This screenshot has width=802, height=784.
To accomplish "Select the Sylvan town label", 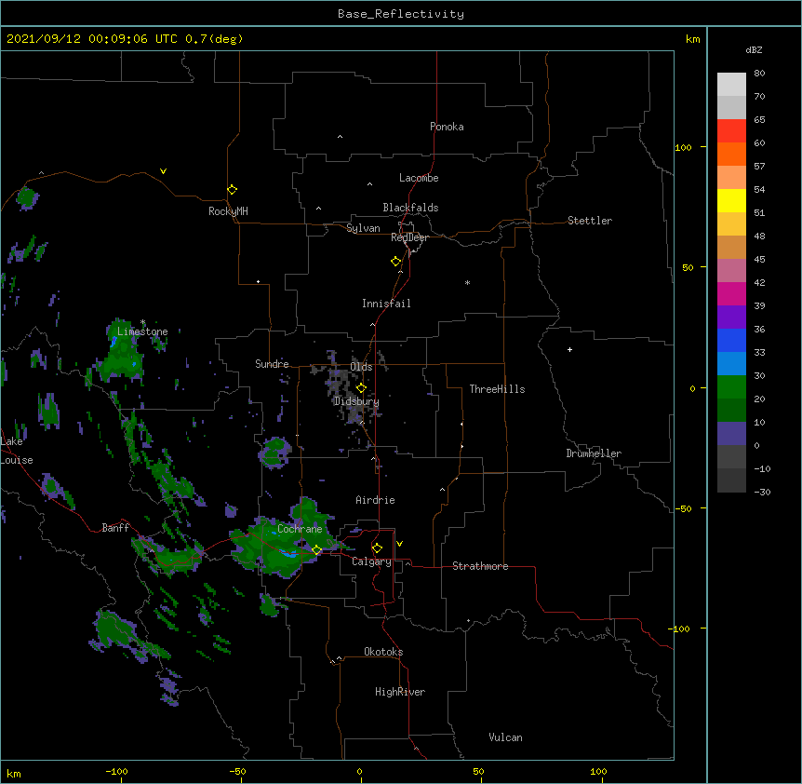I will point(363,228).
